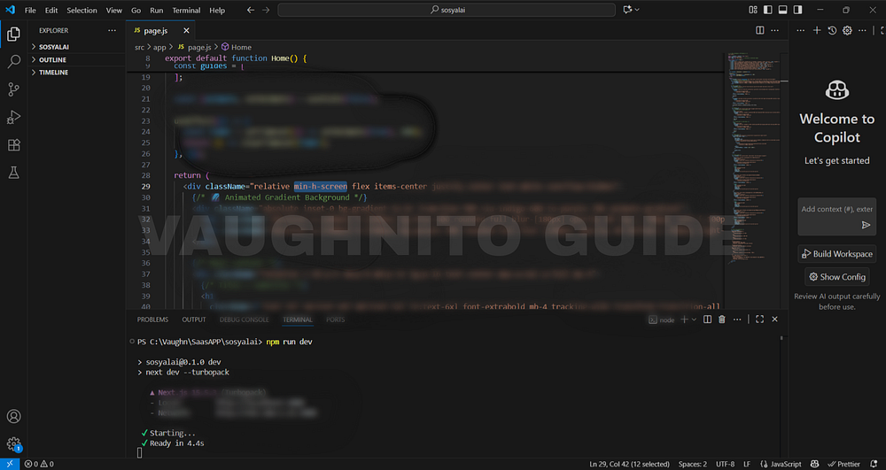Image resolution: width=886 pixels, height=470 pixels.
Task: Customize layout icon in title bar
Action: [x=752, y=10]
